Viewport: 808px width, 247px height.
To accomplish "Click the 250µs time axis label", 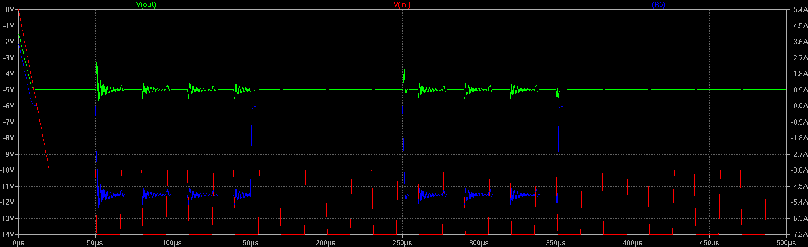I will (402, 243).
